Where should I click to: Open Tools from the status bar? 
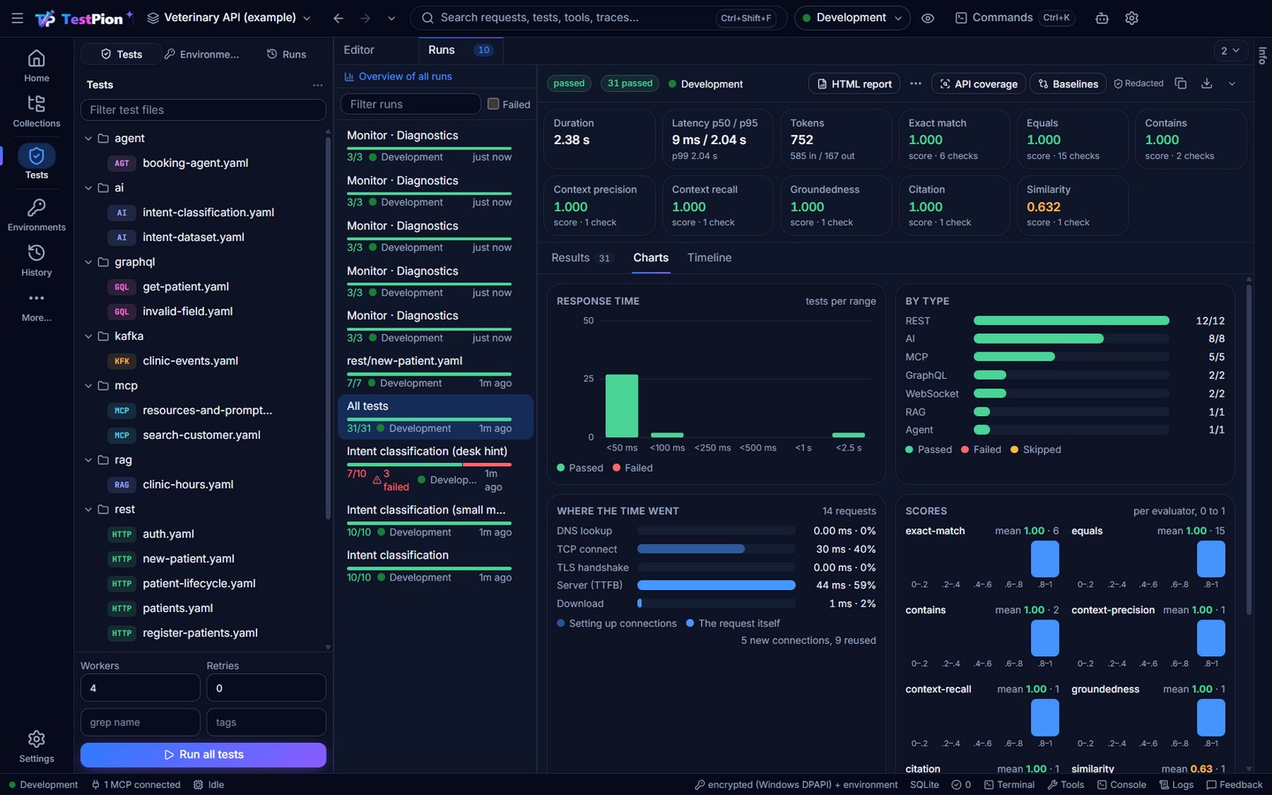[1066, 784]
